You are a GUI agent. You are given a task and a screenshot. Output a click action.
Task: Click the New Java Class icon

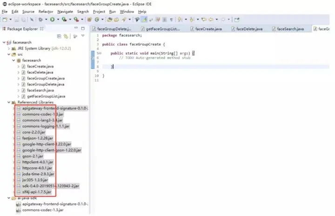coord(97,20)
